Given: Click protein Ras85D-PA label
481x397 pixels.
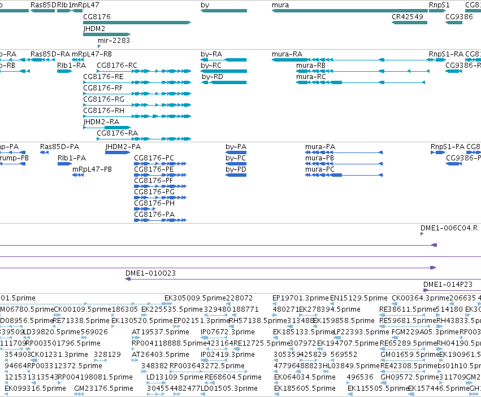Looking at the screenshot, I should point(59,147).
